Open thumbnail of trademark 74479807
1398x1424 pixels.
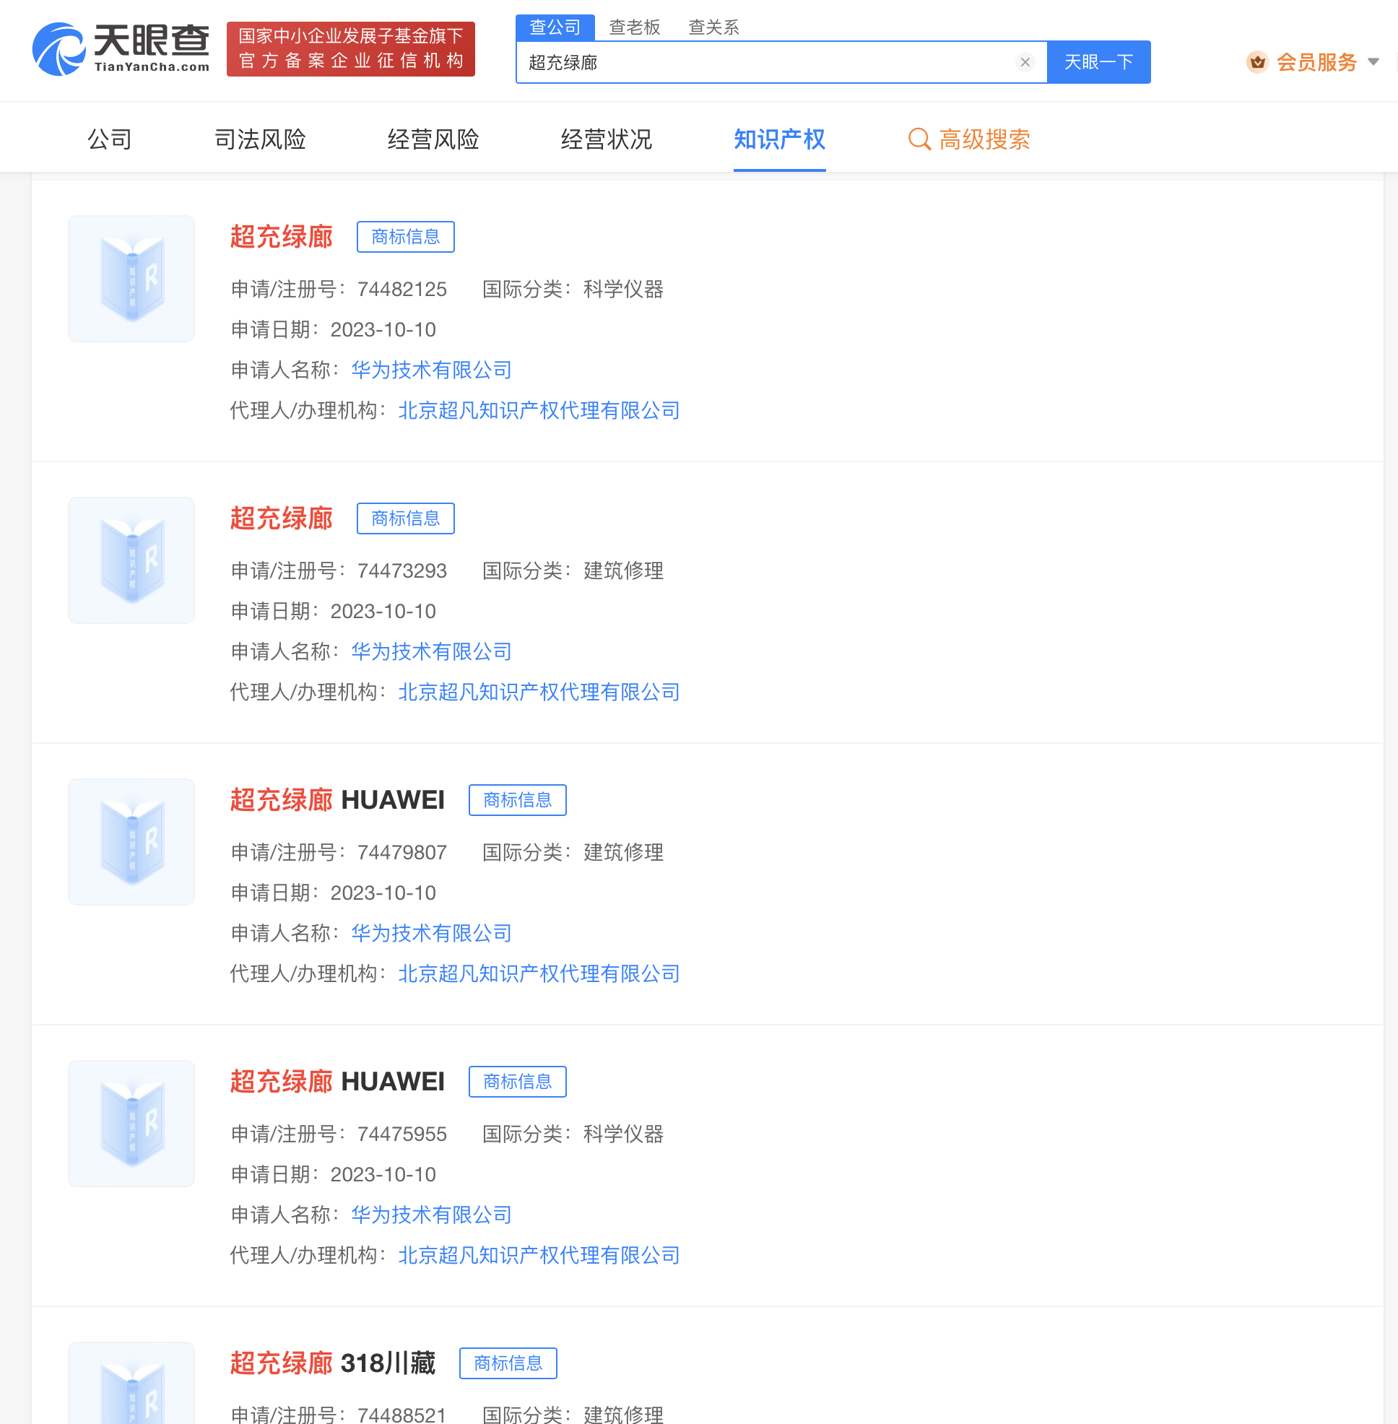click(x=131, y=842)
